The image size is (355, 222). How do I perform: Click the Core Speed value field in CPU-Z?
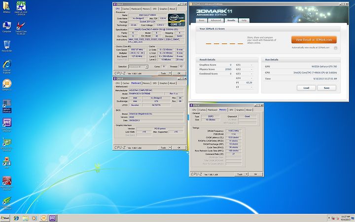pos(137,50)
